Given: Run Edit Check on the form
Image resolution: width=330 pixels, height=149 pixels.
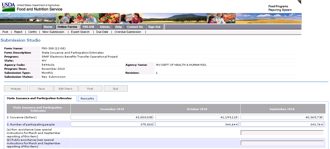Looking at the screenshot, I should [66, 89].
